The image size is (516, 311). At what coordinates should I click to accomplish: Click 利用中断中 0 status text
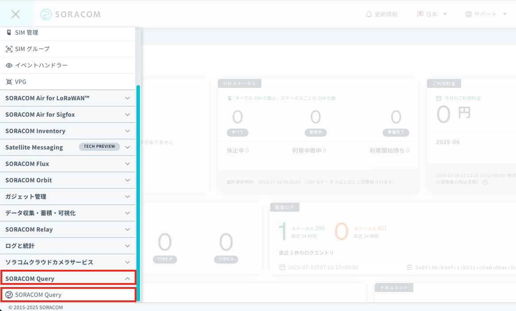(309, 150)
